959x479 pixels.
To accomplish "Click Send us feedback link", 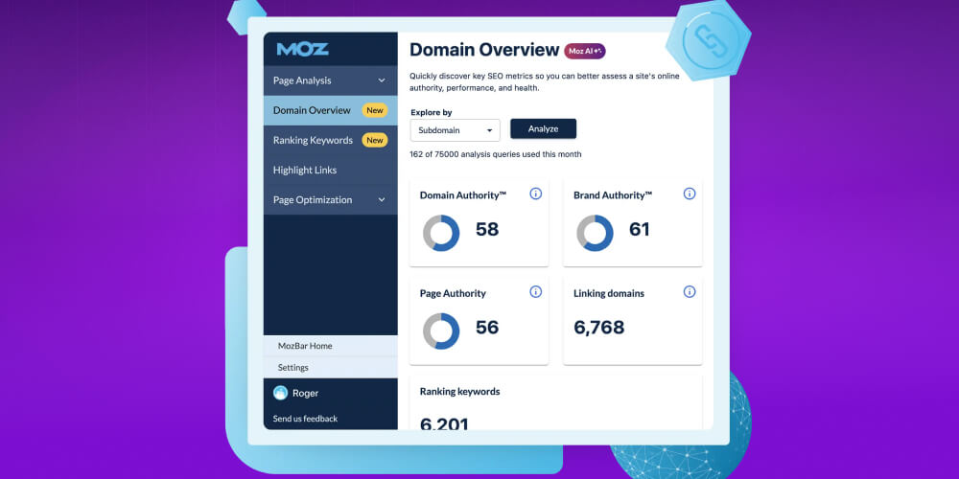I will [x=305, y=419].
